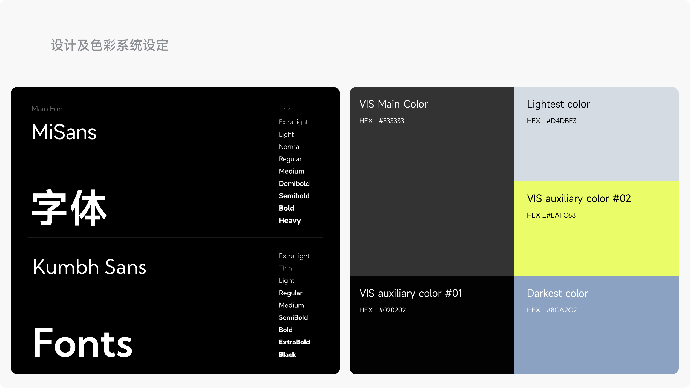Click the MiSans font name heading
The height and width of the screenshot is (388, 690).
tap(64, 132)
